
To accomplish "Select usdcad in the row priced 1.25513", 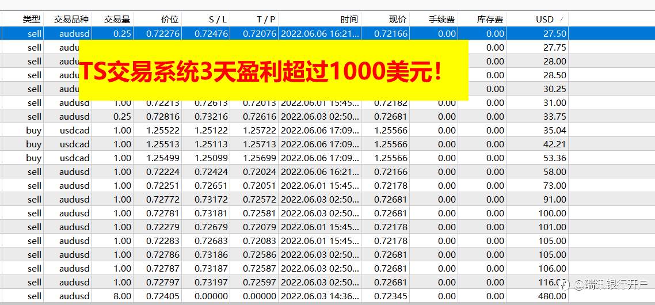I will tap(75, 144).
